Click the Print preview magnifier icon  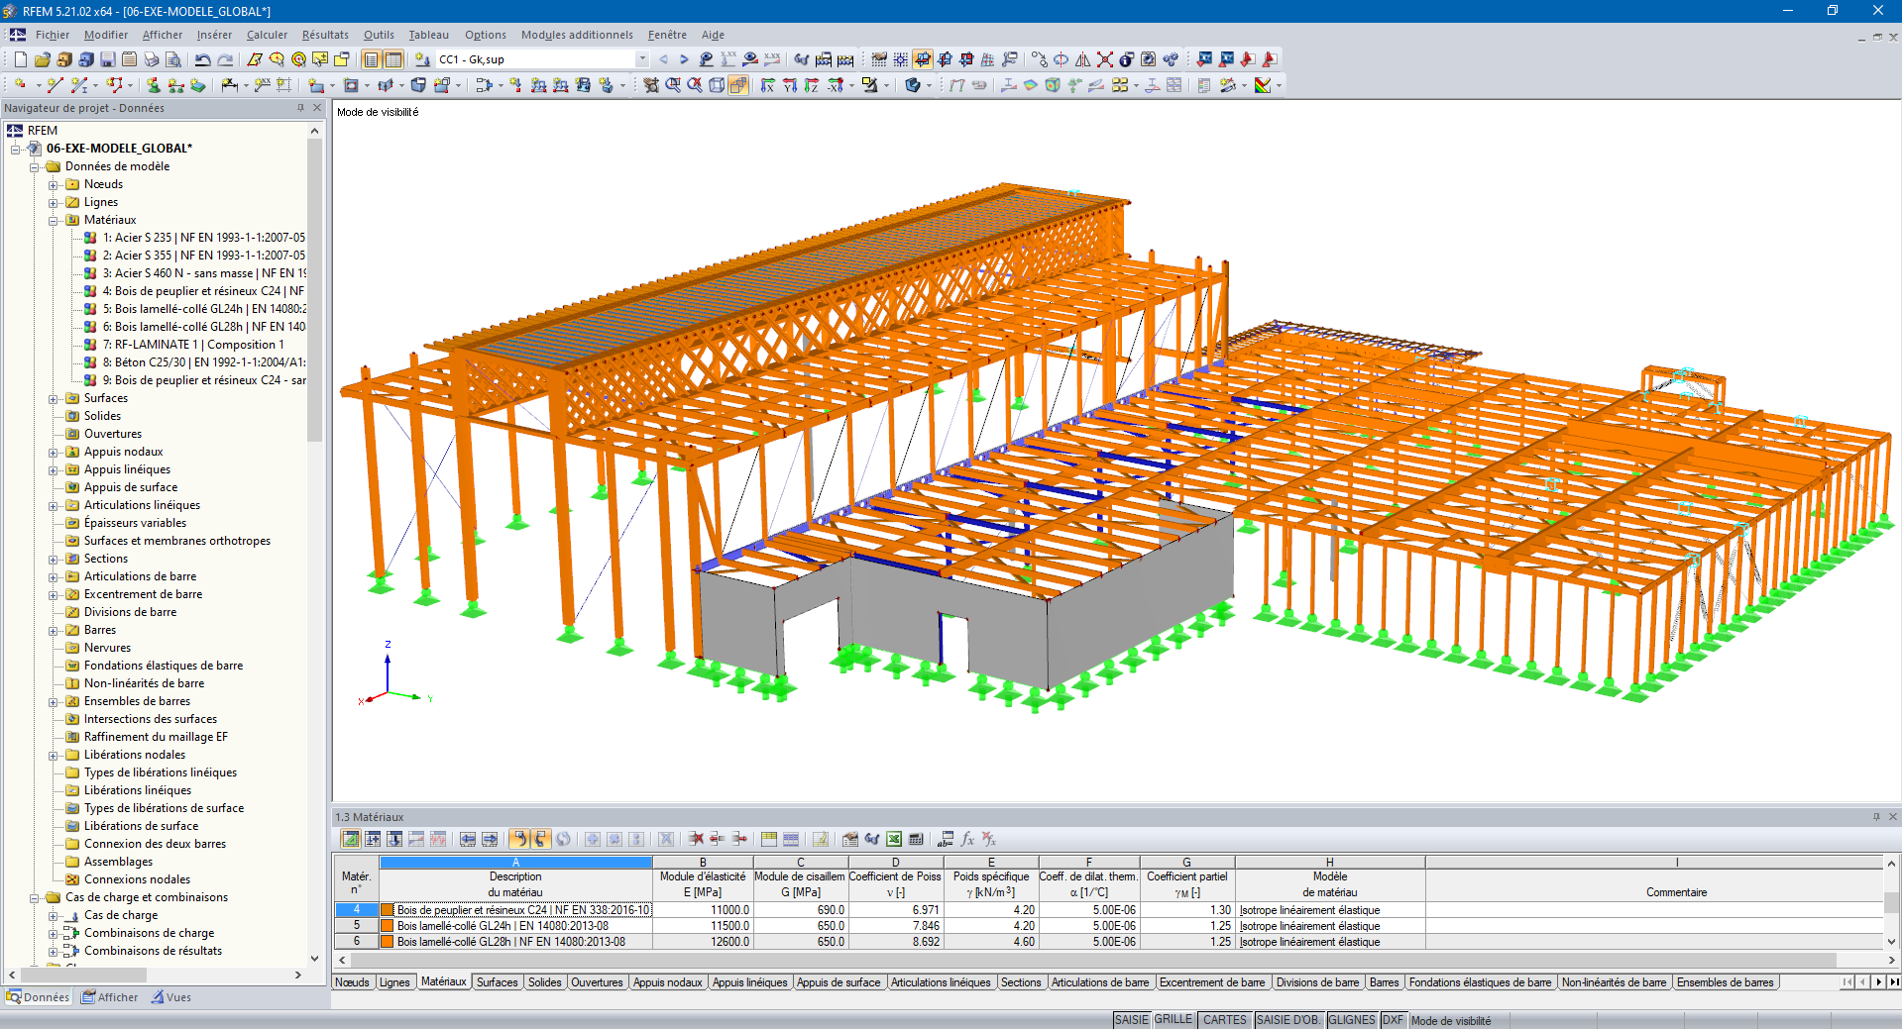[x=173, y=59]
